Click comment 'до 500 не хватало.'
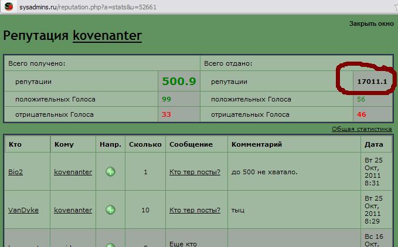Viewport: 398px width, 247px height. [x=264, y=172]
